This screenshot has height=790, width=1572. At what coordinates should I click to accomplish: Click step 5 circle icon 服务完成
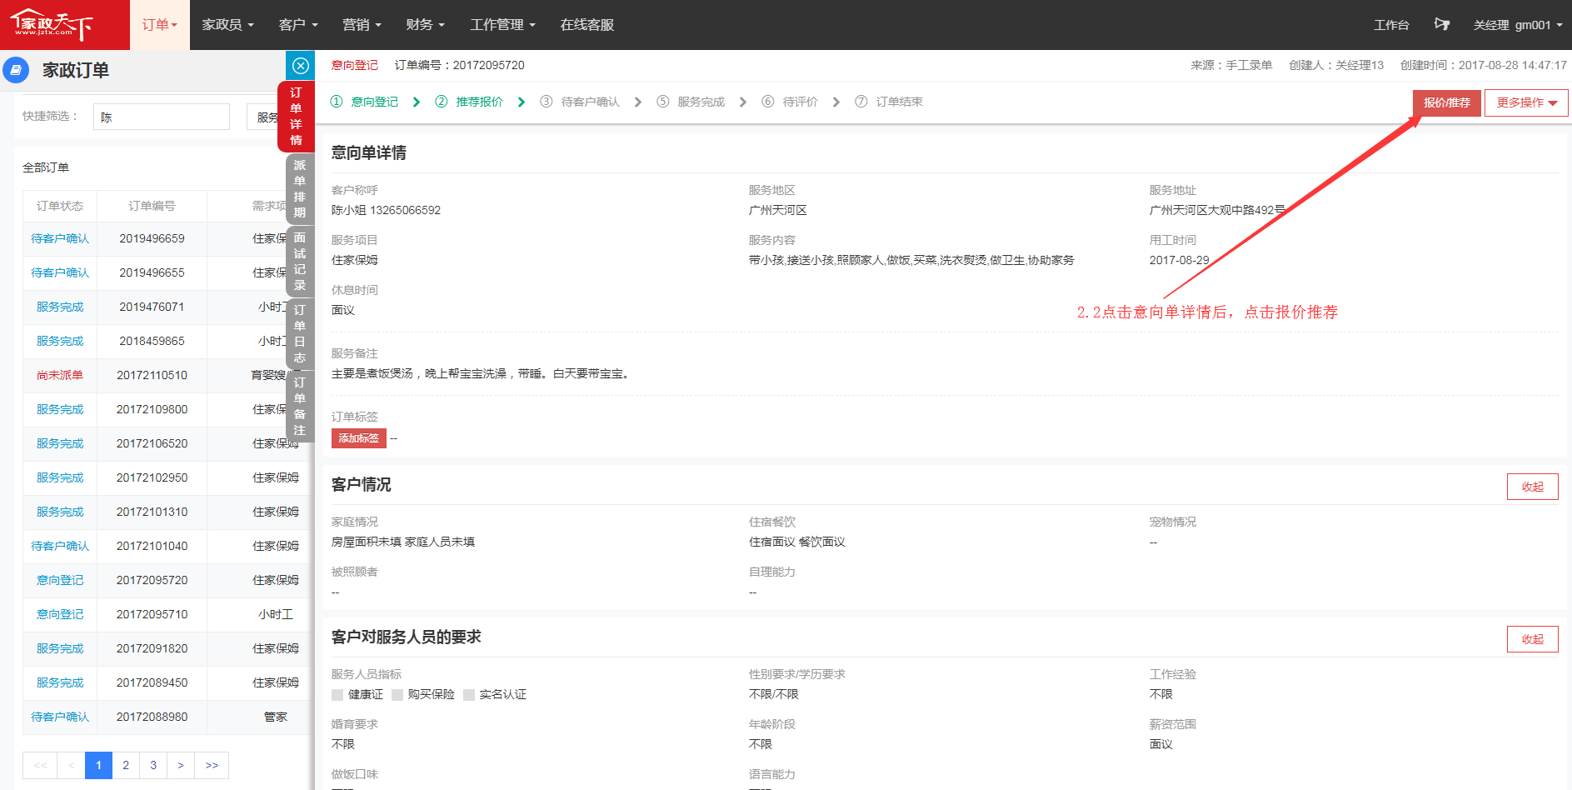(663, 102)
